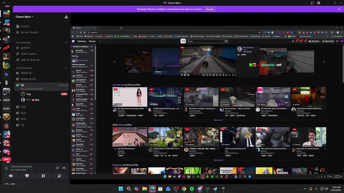
Task: Sort Followed Channels with the sort icon
Action: (x=92, y=66)
